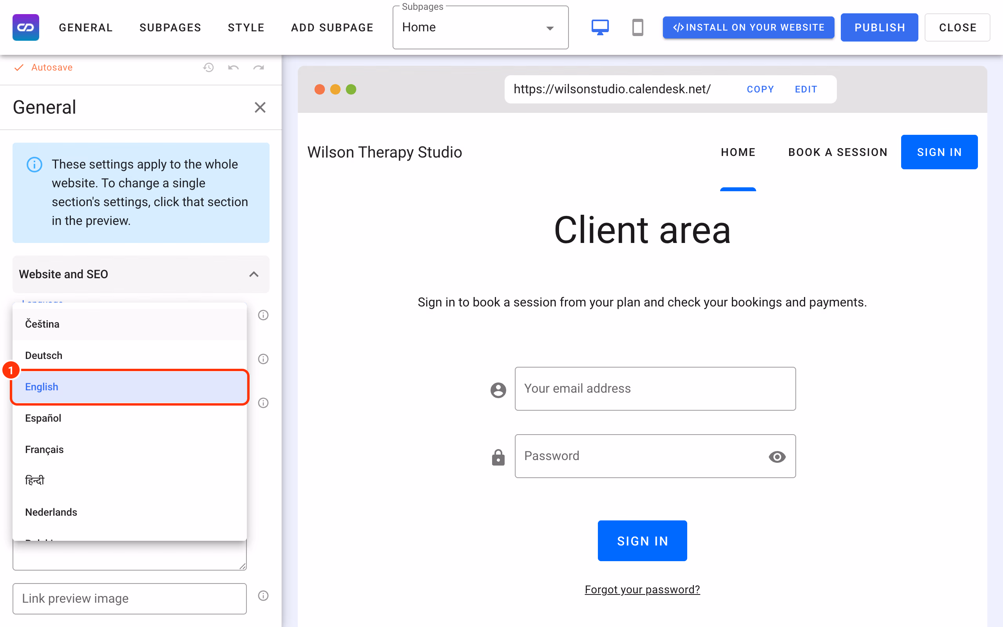Click the CLOSE button

[958, 27]
